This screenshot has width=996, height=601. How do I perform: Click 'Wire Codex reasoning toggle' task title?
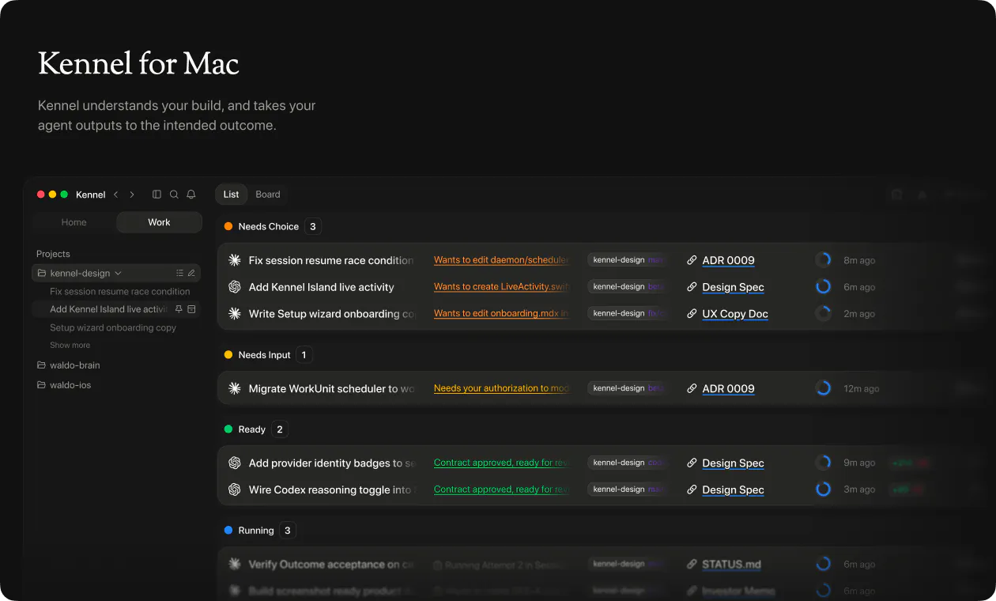pyautogui.click(x=330, y=489)
